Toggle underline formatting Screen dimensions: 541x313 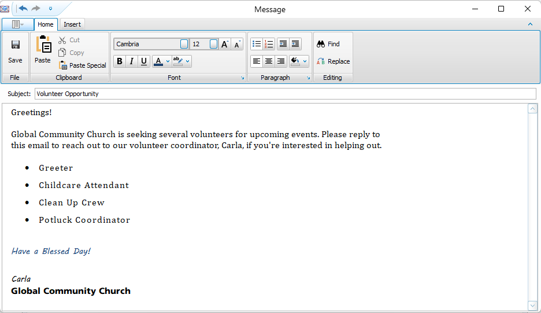click(x=144, y=61)
